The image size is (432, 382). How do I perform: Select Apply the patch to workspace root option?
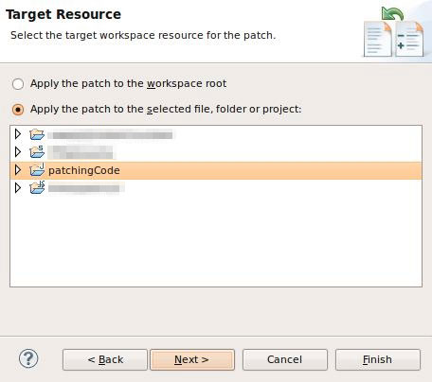pos(18,84)
